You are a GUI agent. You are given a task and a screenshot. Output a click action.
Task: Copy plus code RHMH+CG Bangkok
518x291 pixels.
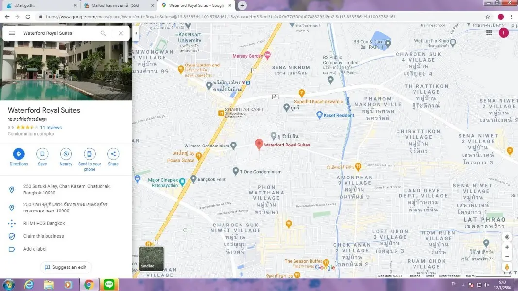44,223
